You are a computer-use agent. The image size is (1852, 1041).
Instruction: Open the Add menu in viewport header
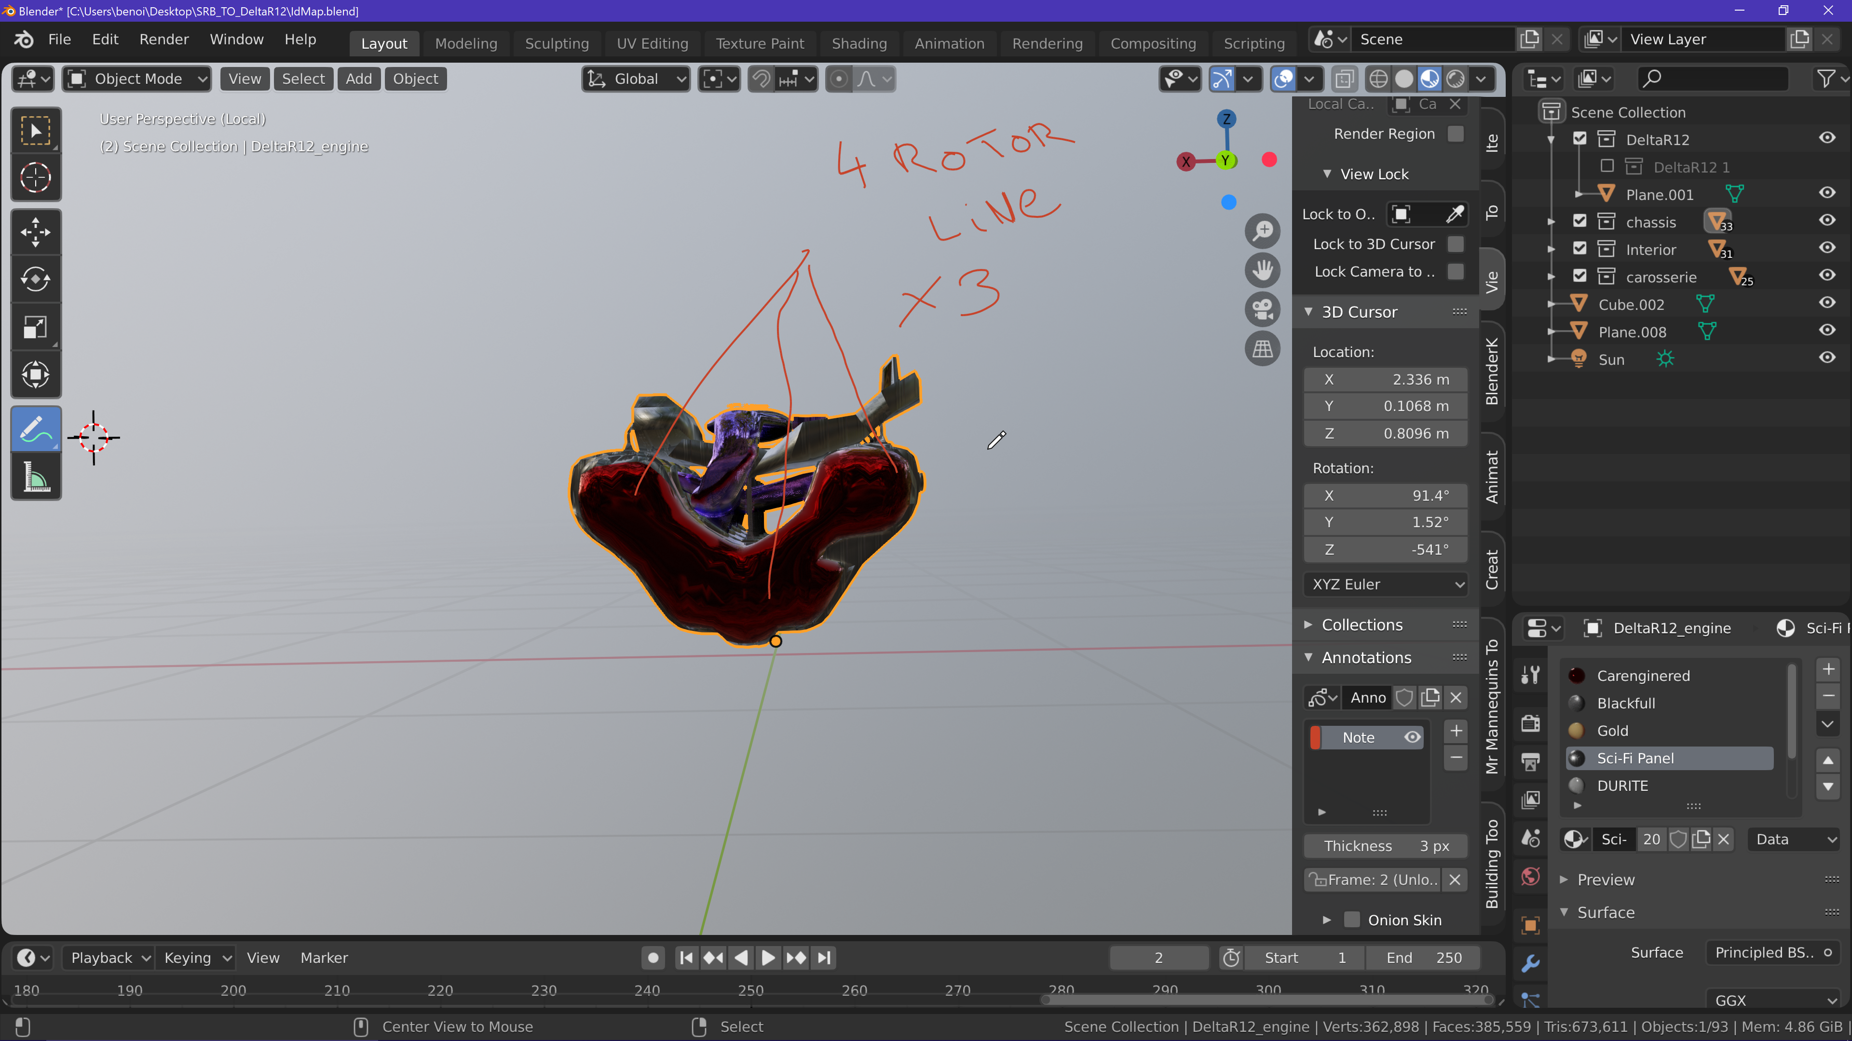coord(358,79)
